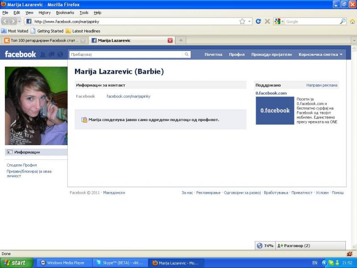The image size is (357, 268).
Task: Open the URL bar history dropdown arrow
Action: (249, 21)
